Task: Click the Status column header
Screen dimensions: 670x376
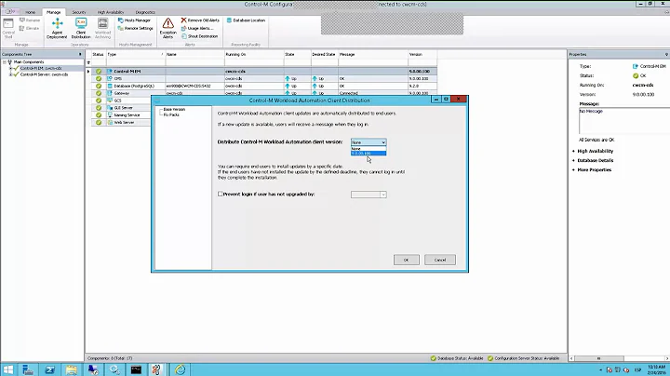Action: click(x=98, y=54)
